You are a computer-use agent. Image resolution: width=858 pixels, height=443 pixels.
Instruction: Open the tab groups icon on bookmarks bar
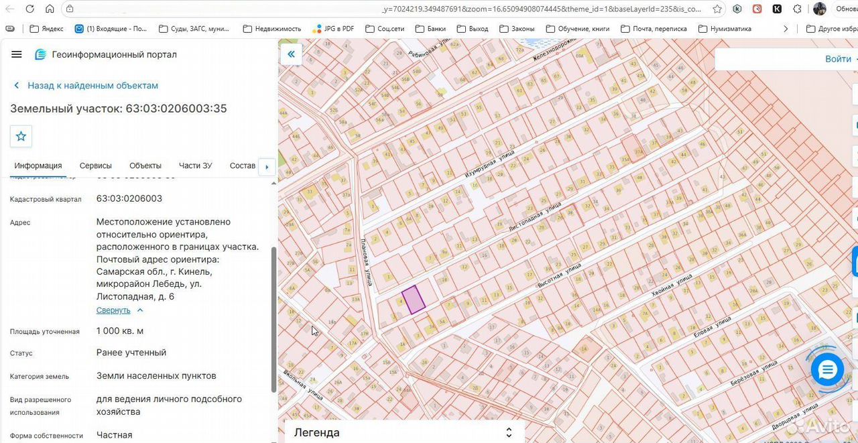click(x=9, y=29)
